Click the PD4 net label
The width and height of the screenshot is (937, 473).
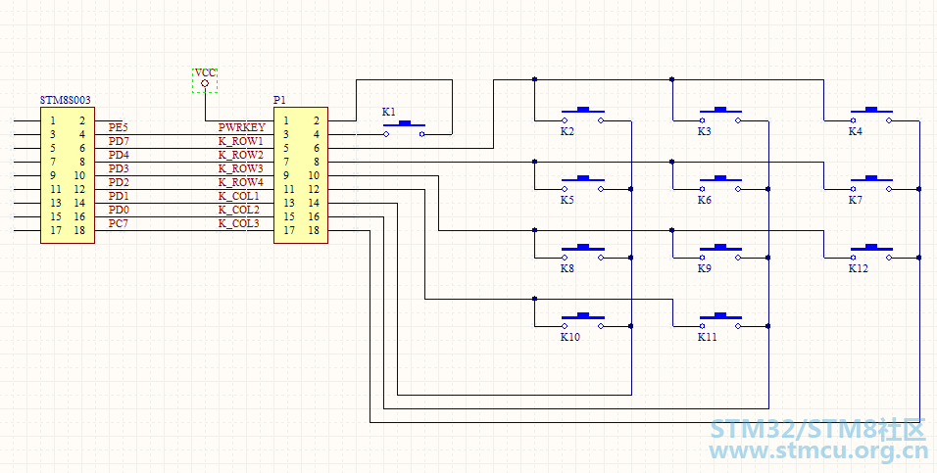[x=119, y=155]
